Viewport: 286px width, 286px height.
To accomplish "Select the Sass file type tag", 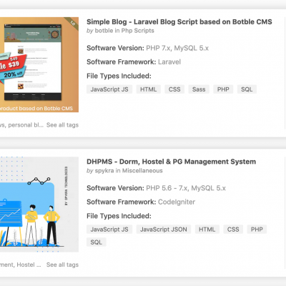I will tap(199, 89).
